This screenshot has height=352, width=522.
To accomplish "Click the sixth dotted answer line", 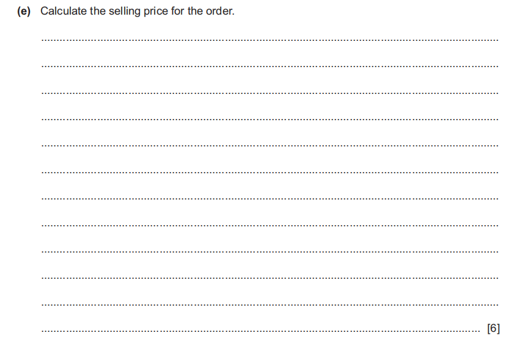I will click(269, 172).
